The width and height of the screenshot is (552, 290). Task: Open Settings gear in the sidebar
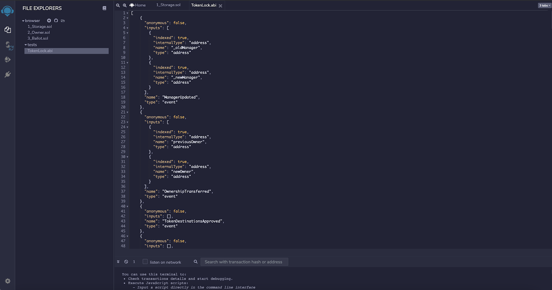(8, 281)
